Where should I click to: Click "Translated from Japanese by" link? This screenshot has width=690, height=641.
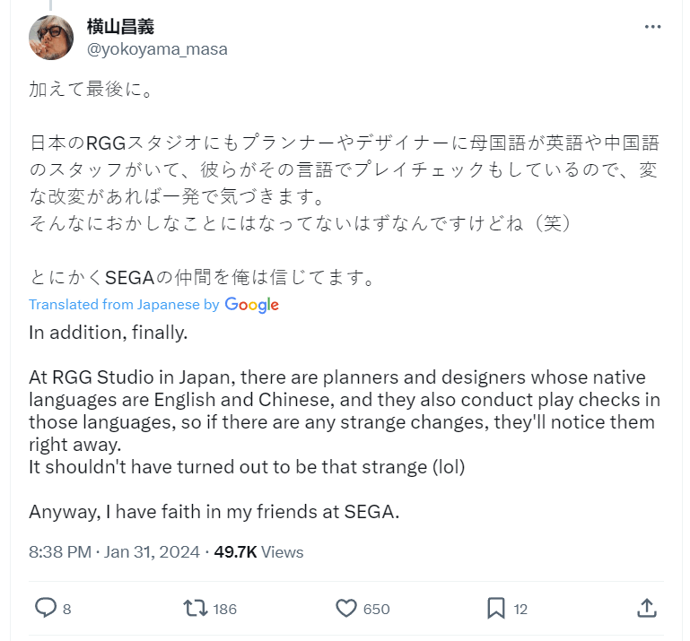[124, 305]
